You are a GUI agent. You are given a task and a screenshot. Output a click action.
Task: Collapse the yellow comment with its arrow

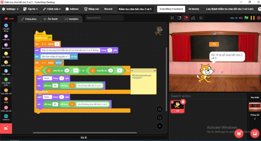click(132, 71)
